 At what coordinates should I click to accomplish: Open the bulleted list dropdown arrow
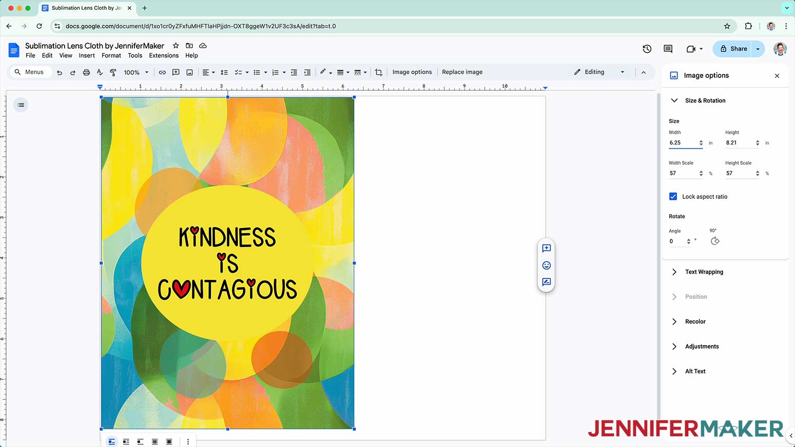266,72
